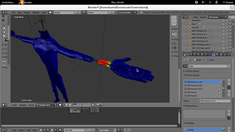Add new shape key plus button

[x=229, y=111]
